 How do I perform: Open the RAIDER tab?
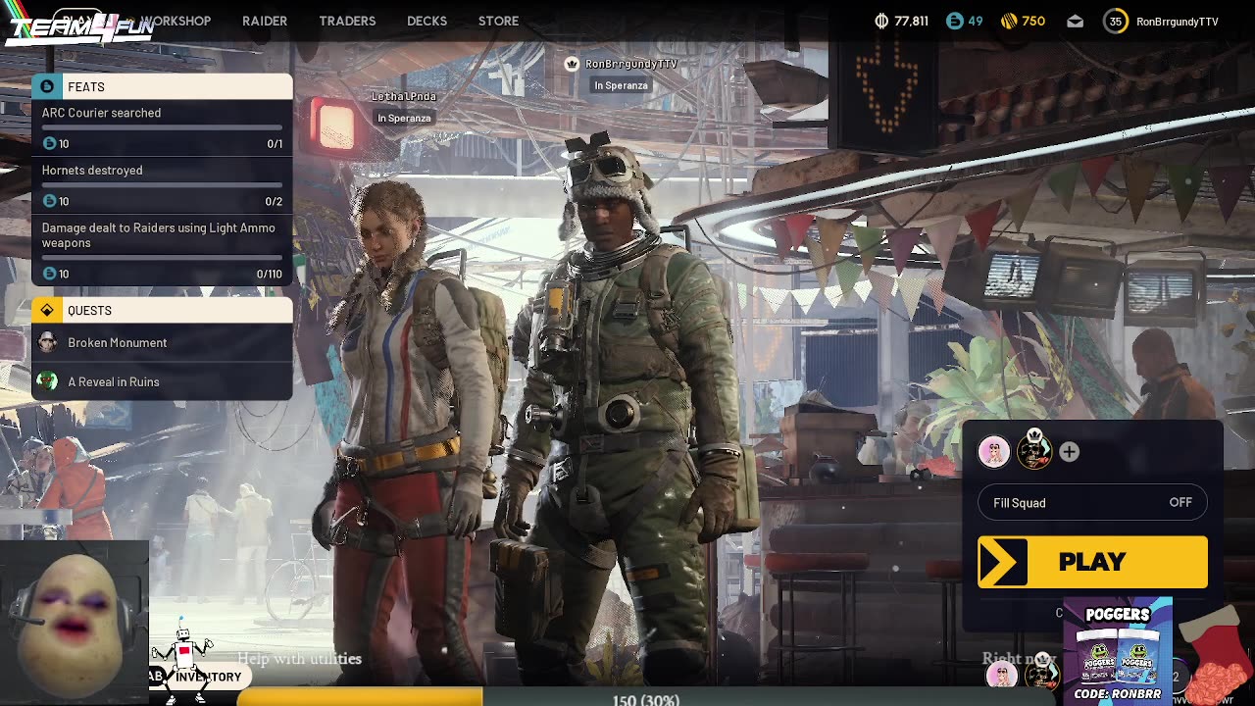coord(265,21)
